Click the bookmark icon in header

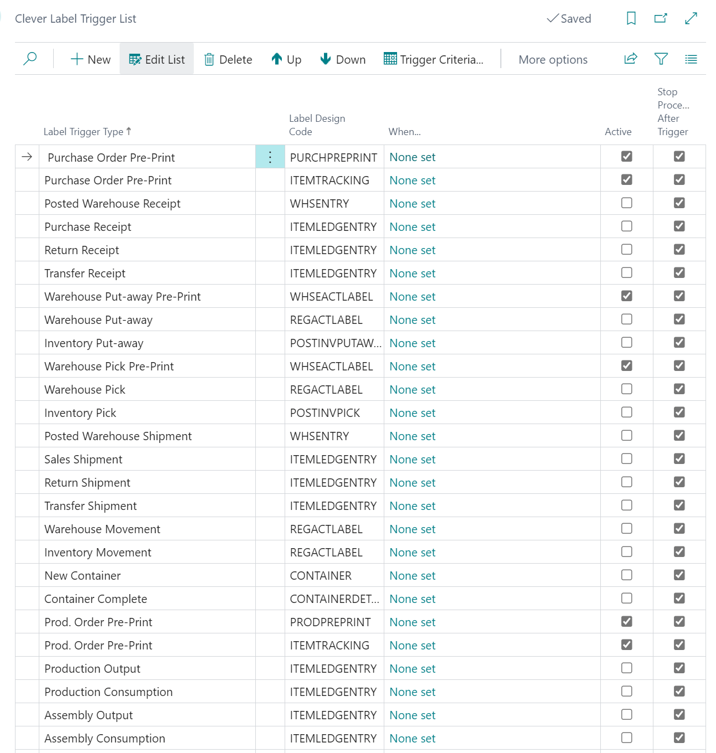[x=631, y=19]
